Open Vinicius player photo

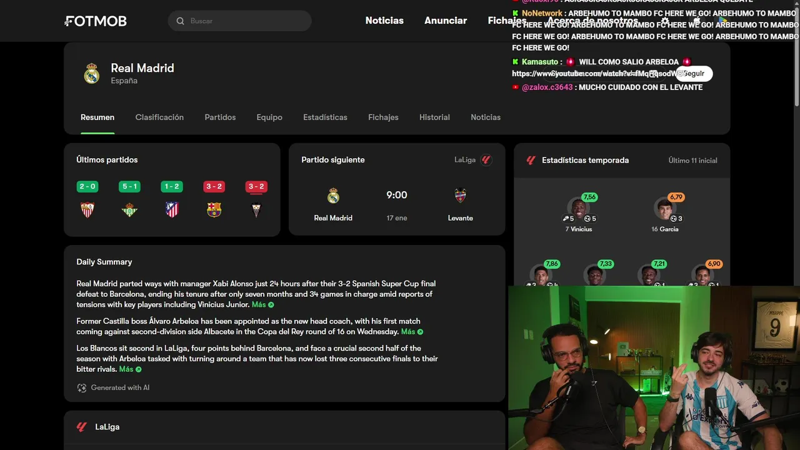tap(578, 207)
